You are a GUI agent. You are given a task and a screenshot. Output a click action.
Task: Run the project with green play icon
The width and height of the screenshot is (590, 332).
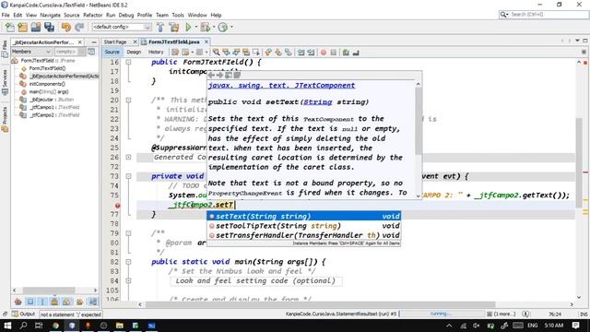(188, 27)
